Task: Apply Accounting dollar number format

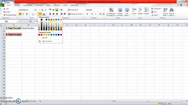Action: point(87,14)
